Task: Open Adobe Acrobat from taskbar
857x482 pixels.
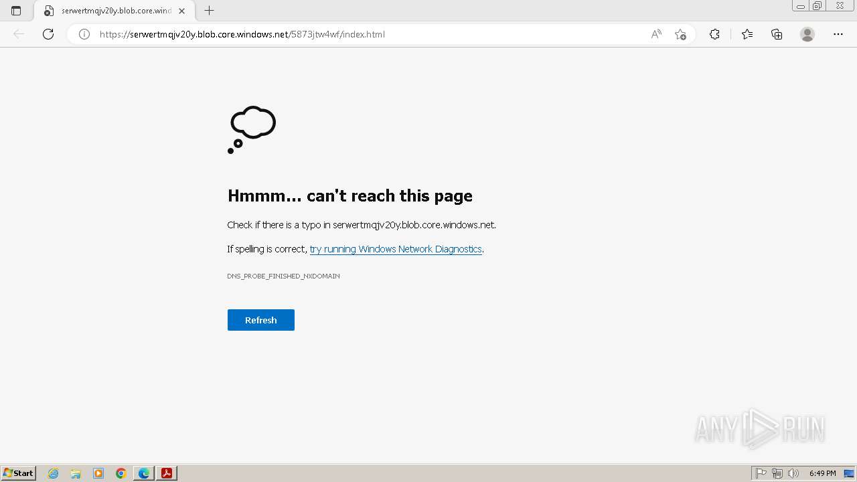Action: click(167, 473)
